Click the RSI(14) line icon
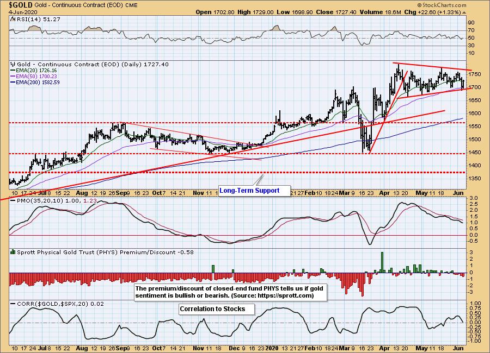This screenshot has height=353, width=490. tap(12, 19)
